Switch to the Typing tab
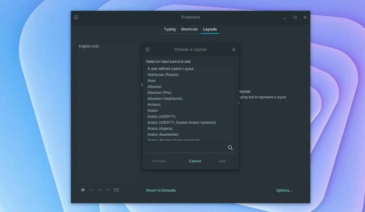Screen dimensions: 365x212 click(170, 29)
